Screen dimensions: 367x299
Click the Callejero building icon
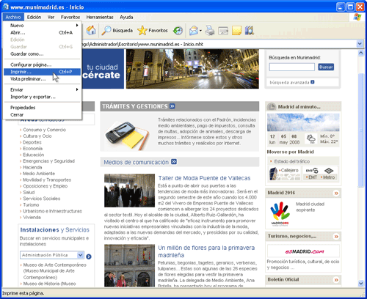click(x=273, y=174)
